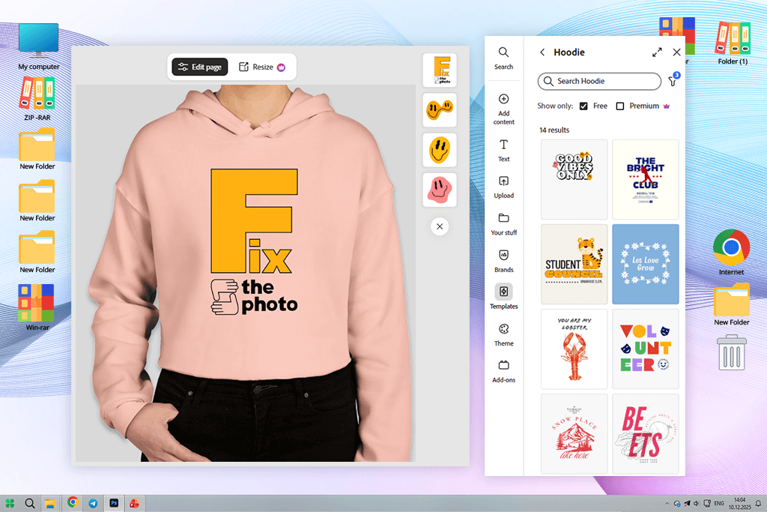Open File Explorer from taskbar
The image size is (767, 512).
coord(49,503)
